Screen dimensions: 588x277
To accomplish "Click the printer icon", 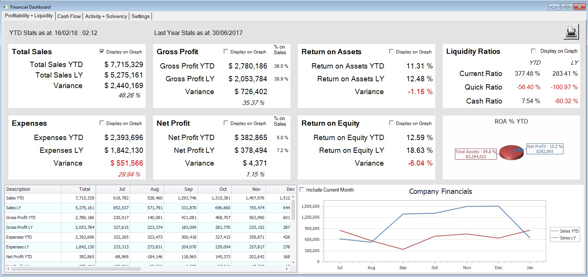I will coord(571,32).
